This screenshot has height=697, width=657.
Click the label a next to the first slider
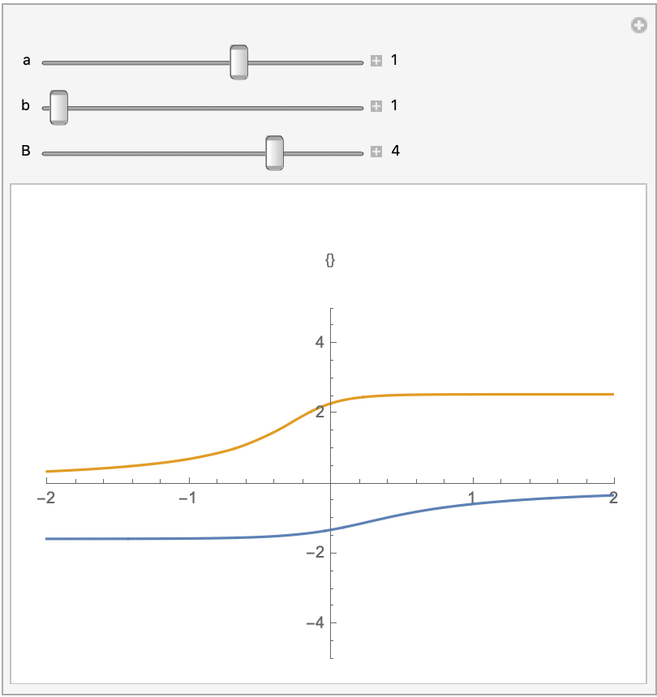[x=27, y=59]
